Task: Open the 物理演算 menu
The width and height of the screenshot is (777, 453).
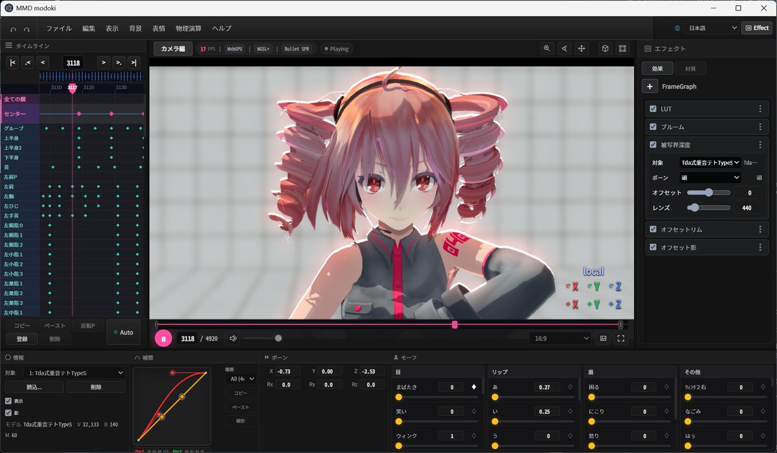Action: pos(188,28)
